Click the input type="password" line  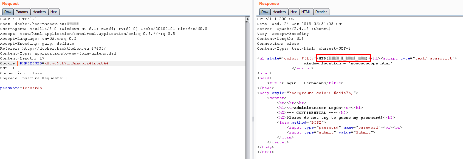coord(345,127)
